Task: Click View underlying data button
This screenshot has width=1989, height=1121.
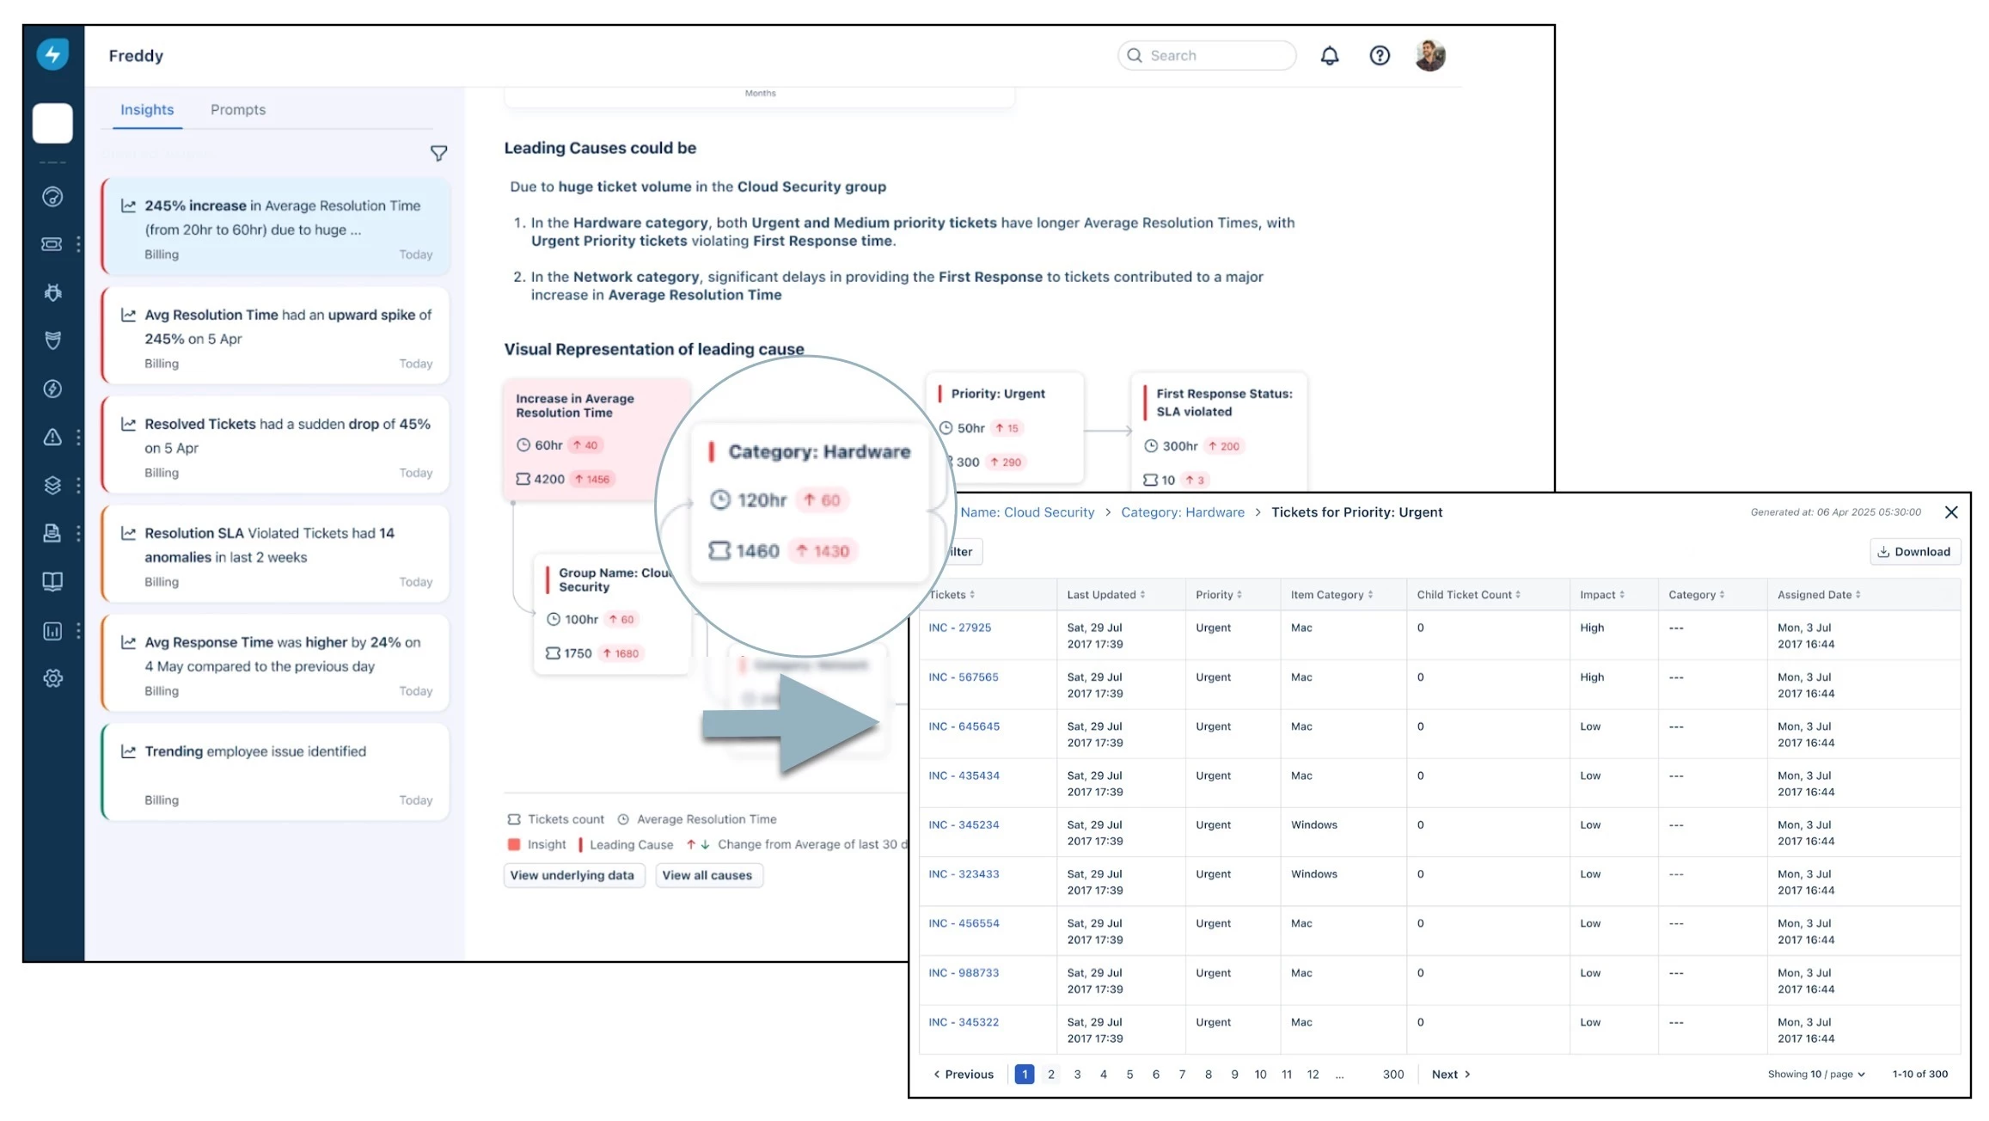Action: click(x=572, y=875)
